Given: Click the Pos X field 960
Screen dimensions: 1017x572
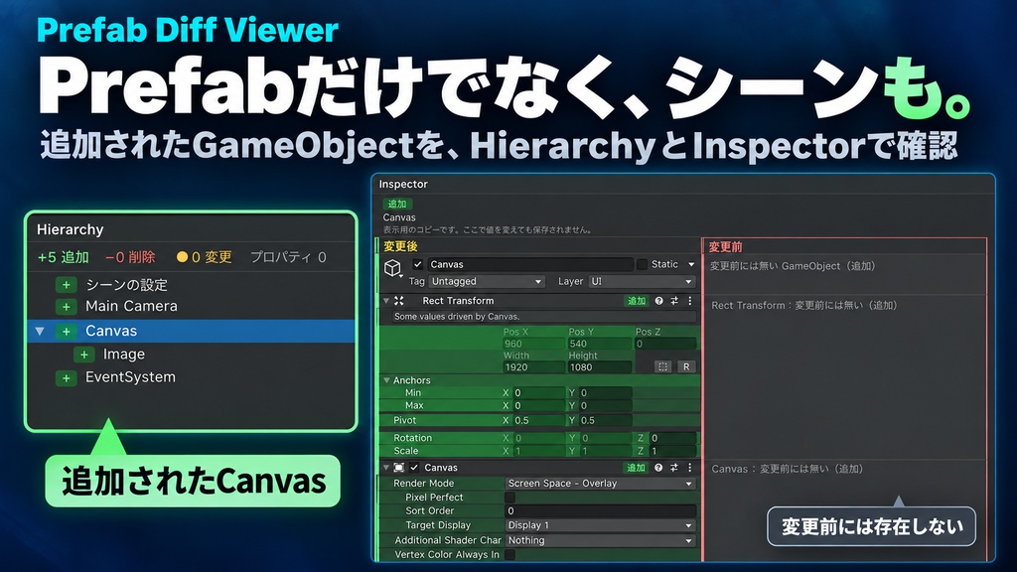Looking at the screenshot, I should coord(533,344).
